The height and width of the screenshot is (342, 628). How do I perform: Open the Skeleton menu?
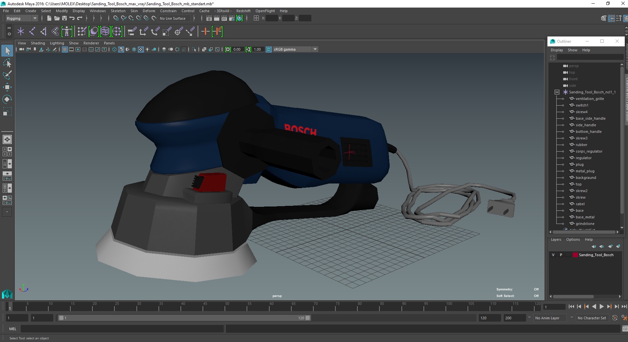click(x=118, y=11)
